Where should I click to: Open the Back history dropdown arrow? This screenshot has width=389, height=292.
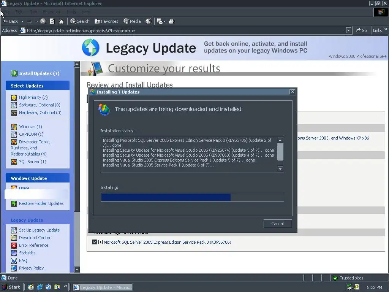(22, 21)
